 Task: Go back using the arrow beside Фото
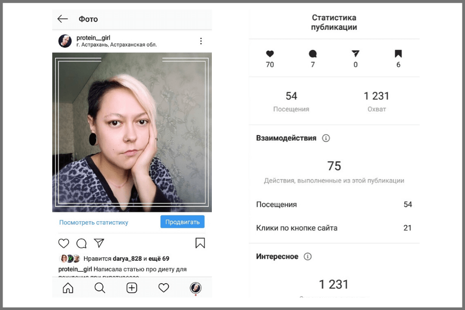(x=63, y=19)
